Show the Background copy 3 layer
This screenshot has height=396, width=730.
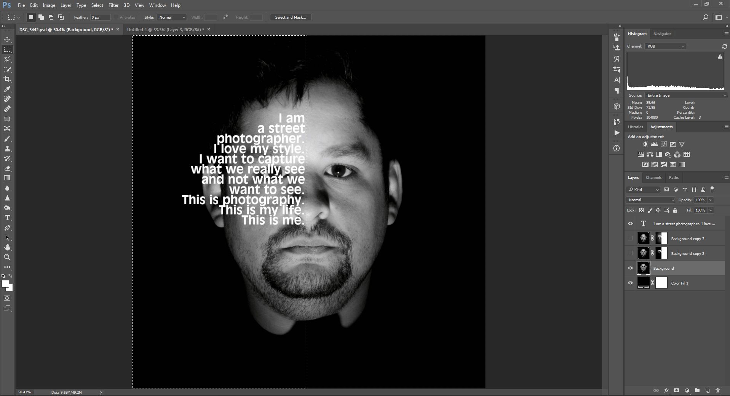pyautogui.click(x=630, y=239)
